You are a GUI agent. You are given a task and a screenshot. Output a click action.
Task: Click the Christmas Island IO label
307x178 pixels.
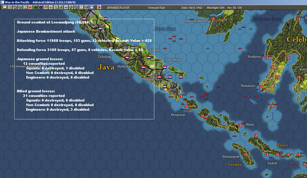(25, 66)
